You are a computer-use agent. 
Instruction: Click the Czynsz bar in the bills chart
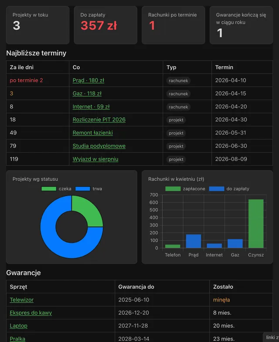pos(256,223)
